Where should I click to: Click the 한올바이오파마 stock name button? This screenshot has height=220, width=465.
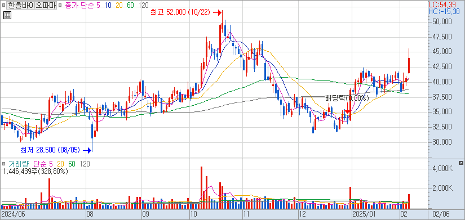pyautogui.click(x=32, y=5)
